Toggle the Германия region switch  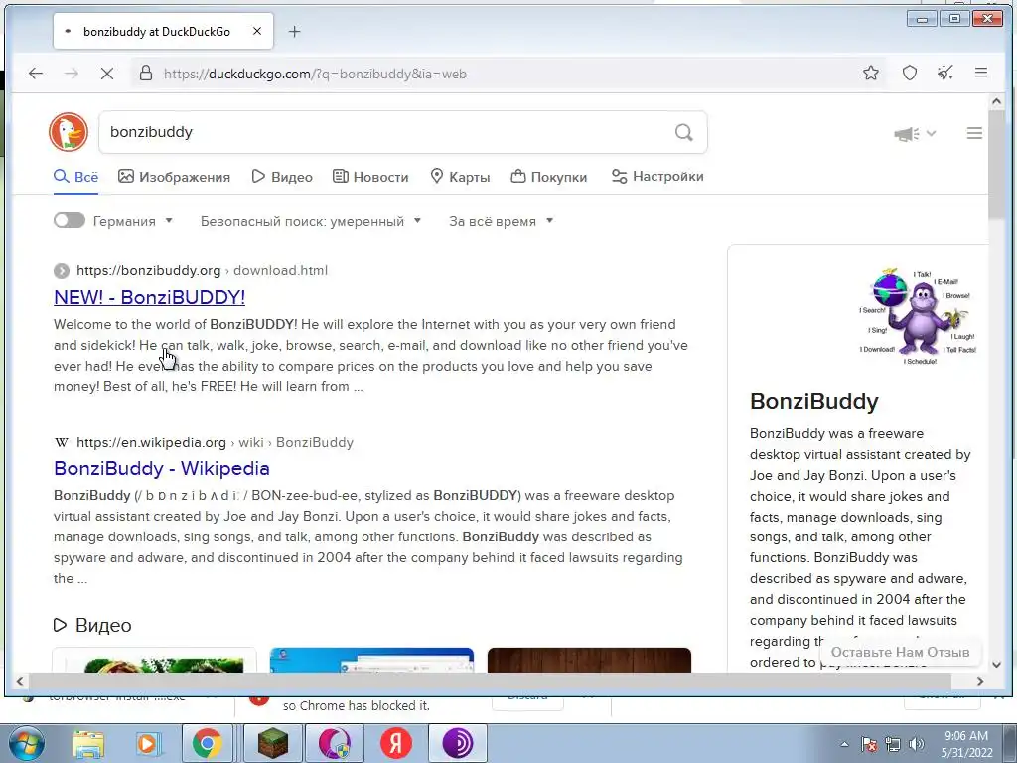point(70,220)
